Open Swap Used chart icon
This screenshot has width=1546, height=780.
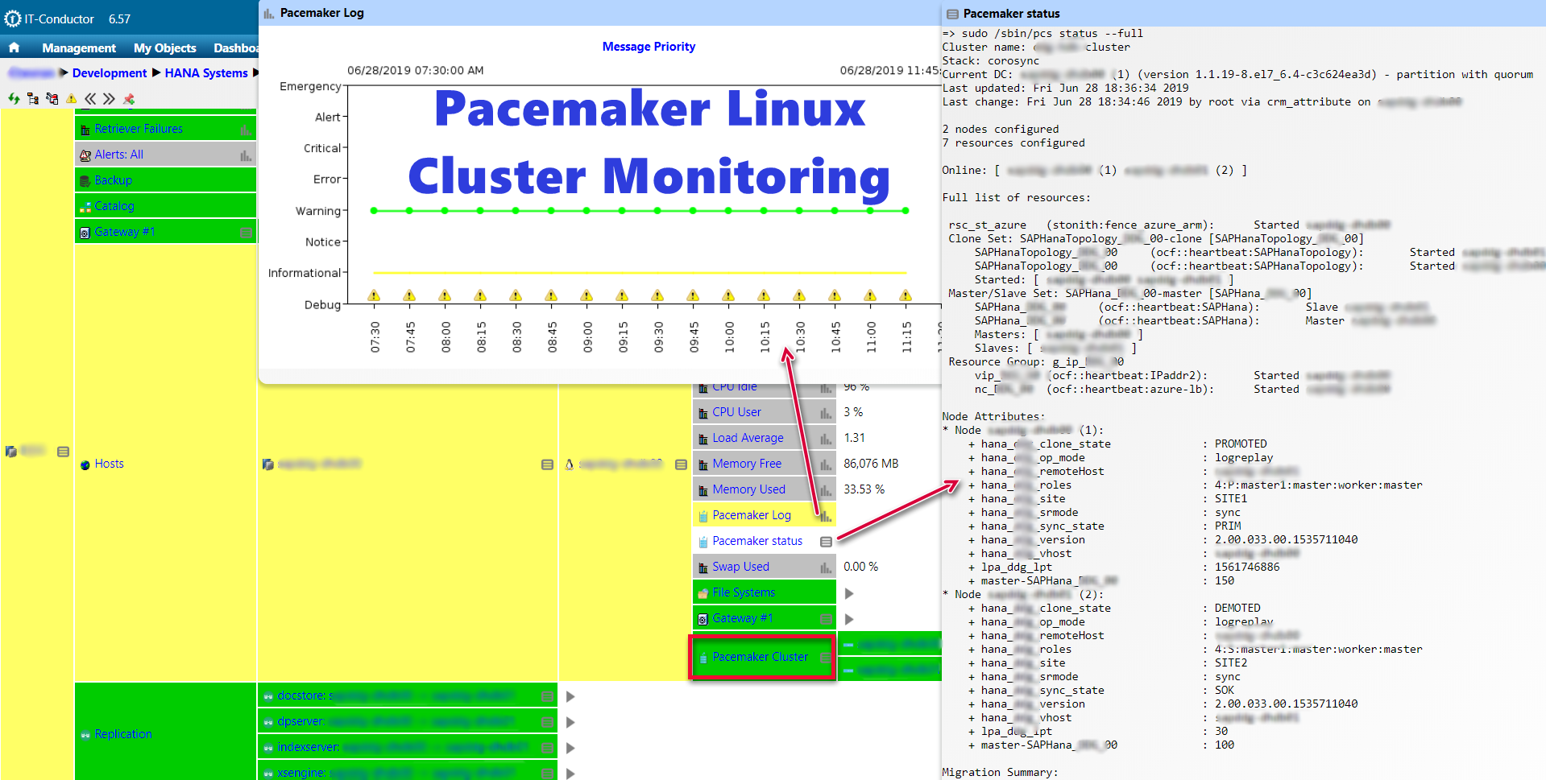[x=826, y=567]
